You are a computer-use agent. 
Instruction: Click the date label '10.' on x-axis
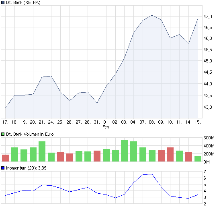point(170,122)
